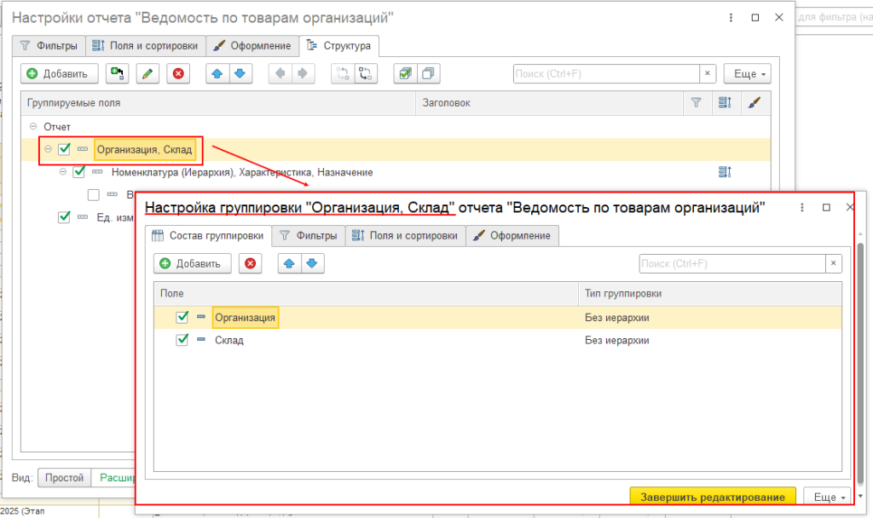The height and width of the screenshot is (518, 873).
Task: Click the check all boxes icon
Action: (405, 74)
